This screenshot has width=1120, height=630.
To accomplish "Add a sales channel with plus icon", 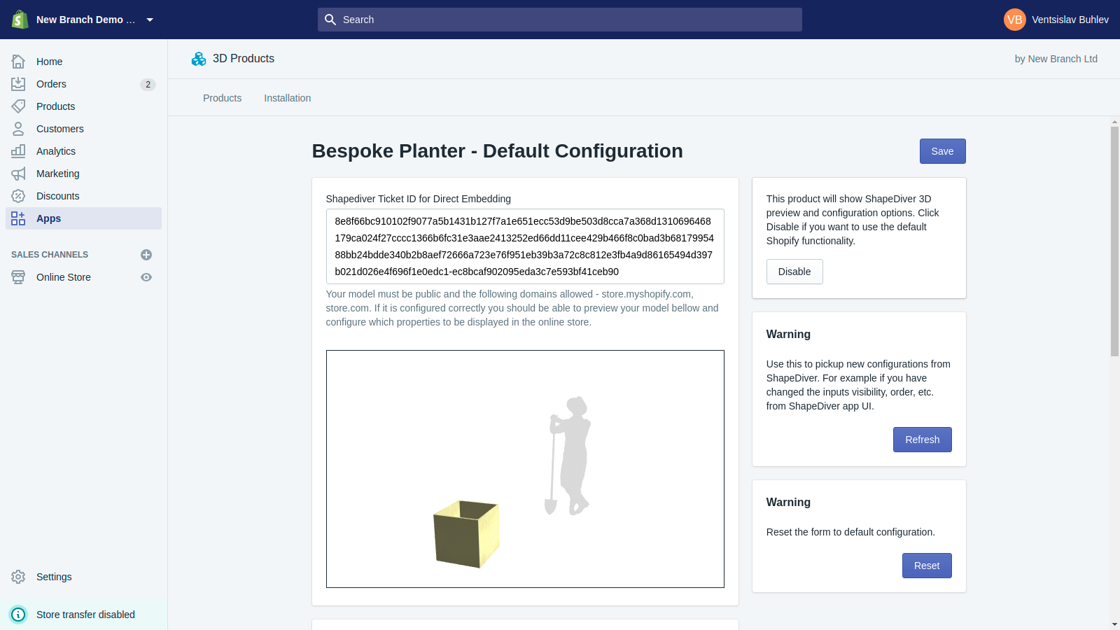I will [x=146, y=255].
